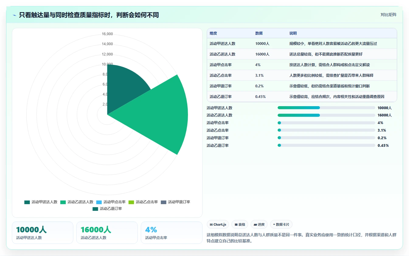Select the 数据 column header
The height and width of the screenshot is (256, 409).
point(259,33)
